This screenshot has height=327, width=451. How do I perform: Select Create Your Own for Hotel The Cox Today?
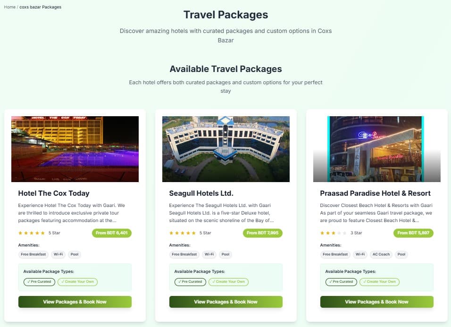pyautogui.click(x=78, y=282)
